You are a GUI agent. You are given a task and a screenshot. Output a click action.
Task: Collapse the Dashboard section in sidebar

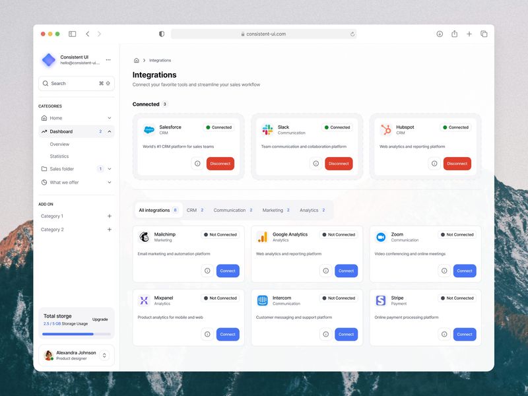(x=110, y=131)
